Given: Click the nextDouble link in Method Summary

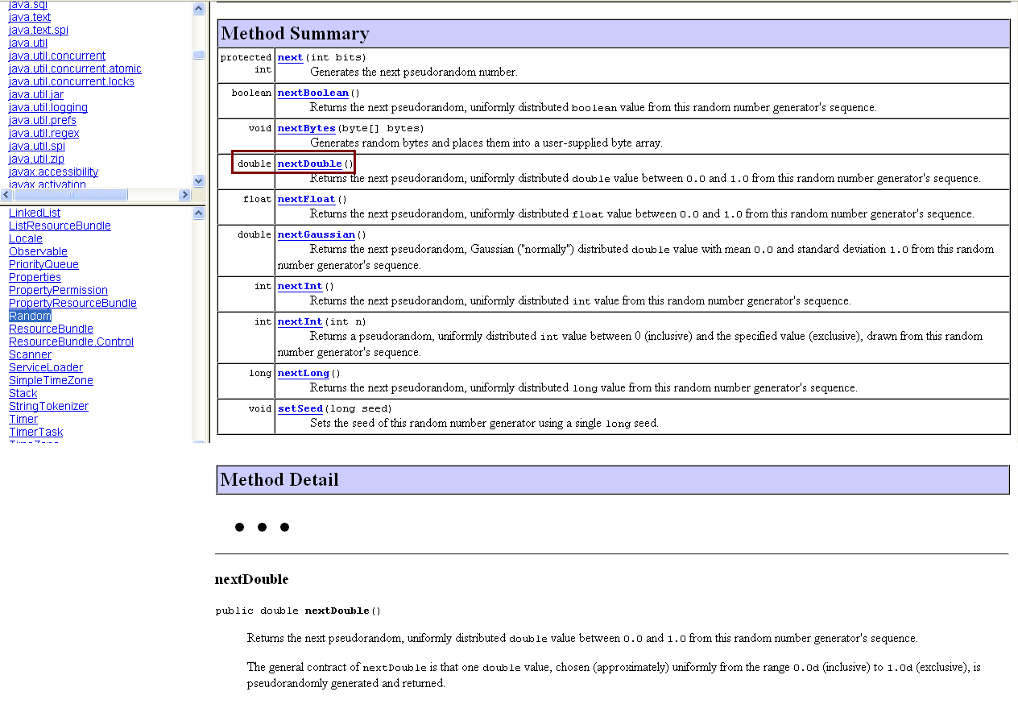Looking at the screenshot, I should pyautogui.click(x=310, y=164).
